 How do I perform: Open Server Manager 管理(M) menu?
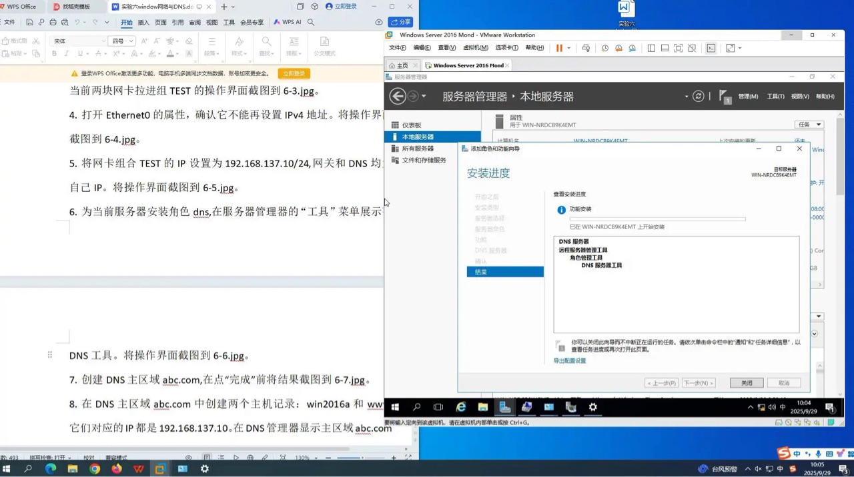coord(748,97)
